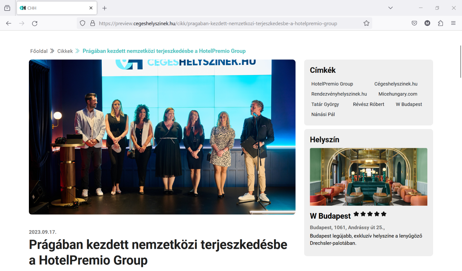Click the Helyszín section heading

324,139
